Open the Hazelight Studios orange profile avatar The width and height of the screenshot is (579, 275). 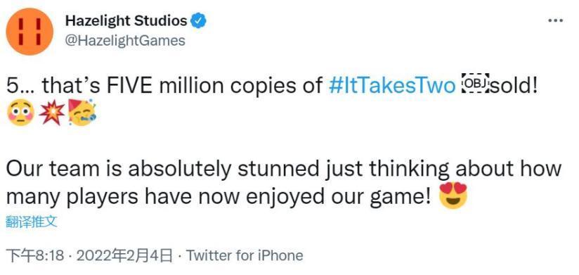[30, 32]
